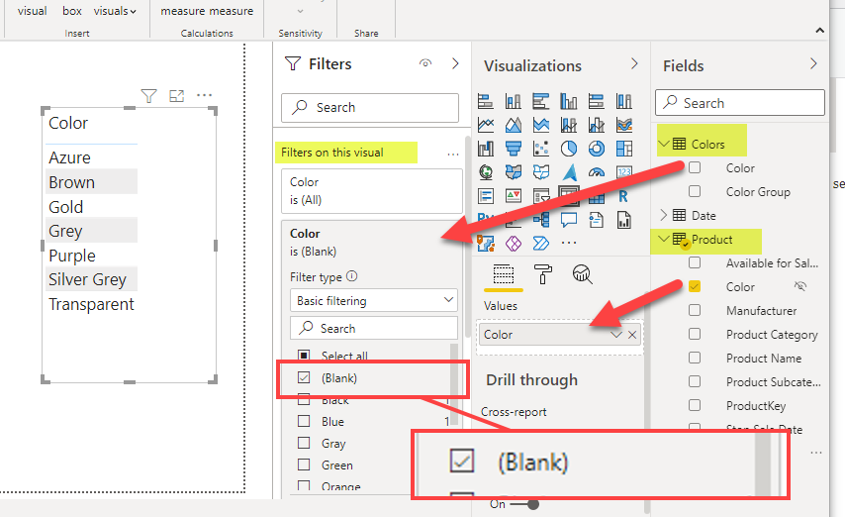
Task: Select the pie chart visualization icon
Action: pos(569,149)
